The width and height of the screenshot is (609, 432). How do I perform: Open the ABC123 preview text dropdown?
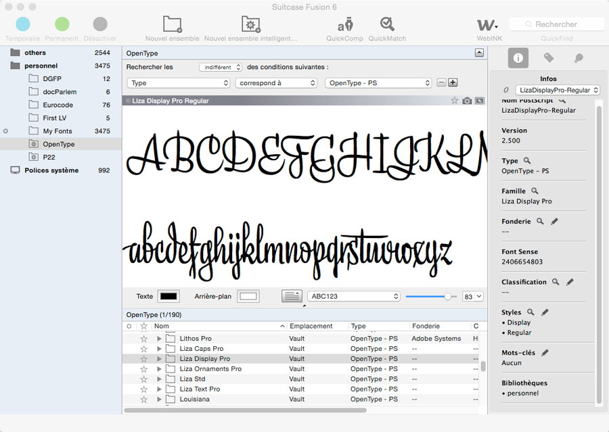[353, 296]
